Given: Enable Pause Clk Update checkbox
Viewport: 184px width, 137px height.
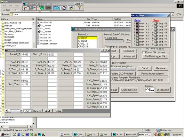Looking at the screenshot, I should (x=143, y=52).
